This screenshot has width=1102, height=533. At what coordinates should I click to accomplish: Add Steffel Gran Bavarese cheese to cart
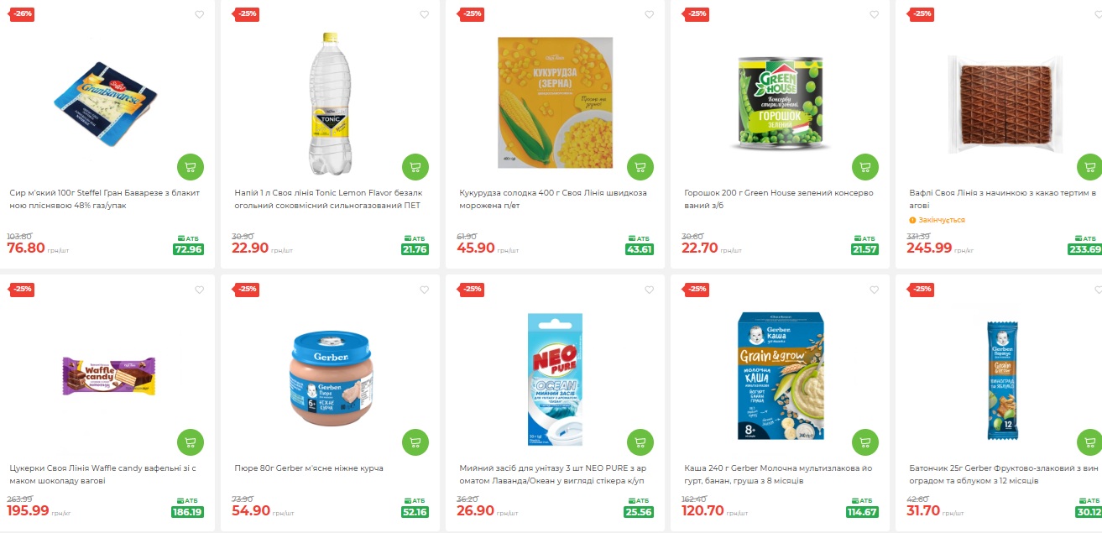(x=191, y=166)
